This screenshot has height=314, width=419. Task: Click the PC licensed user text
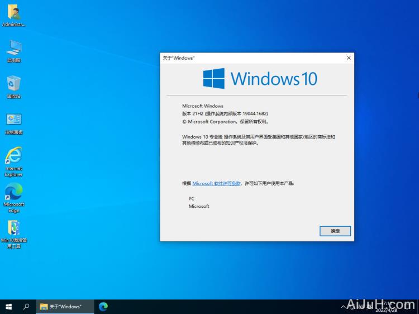[191, 198]
